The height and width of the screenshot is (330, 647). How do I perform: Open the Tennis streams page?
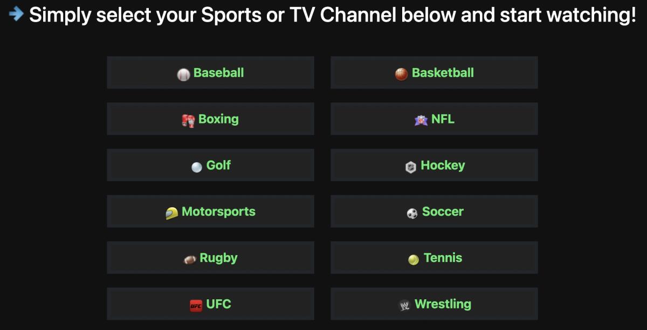[434, 257]
